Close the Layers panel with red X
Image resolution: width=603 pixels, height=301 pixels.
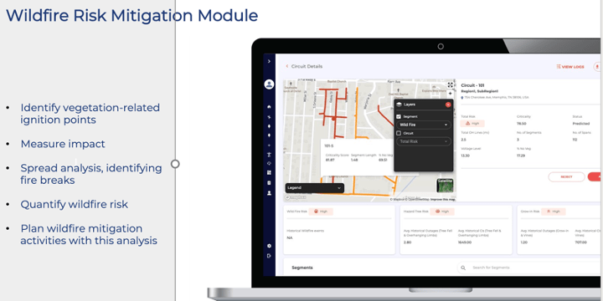[x=448, y=105]
